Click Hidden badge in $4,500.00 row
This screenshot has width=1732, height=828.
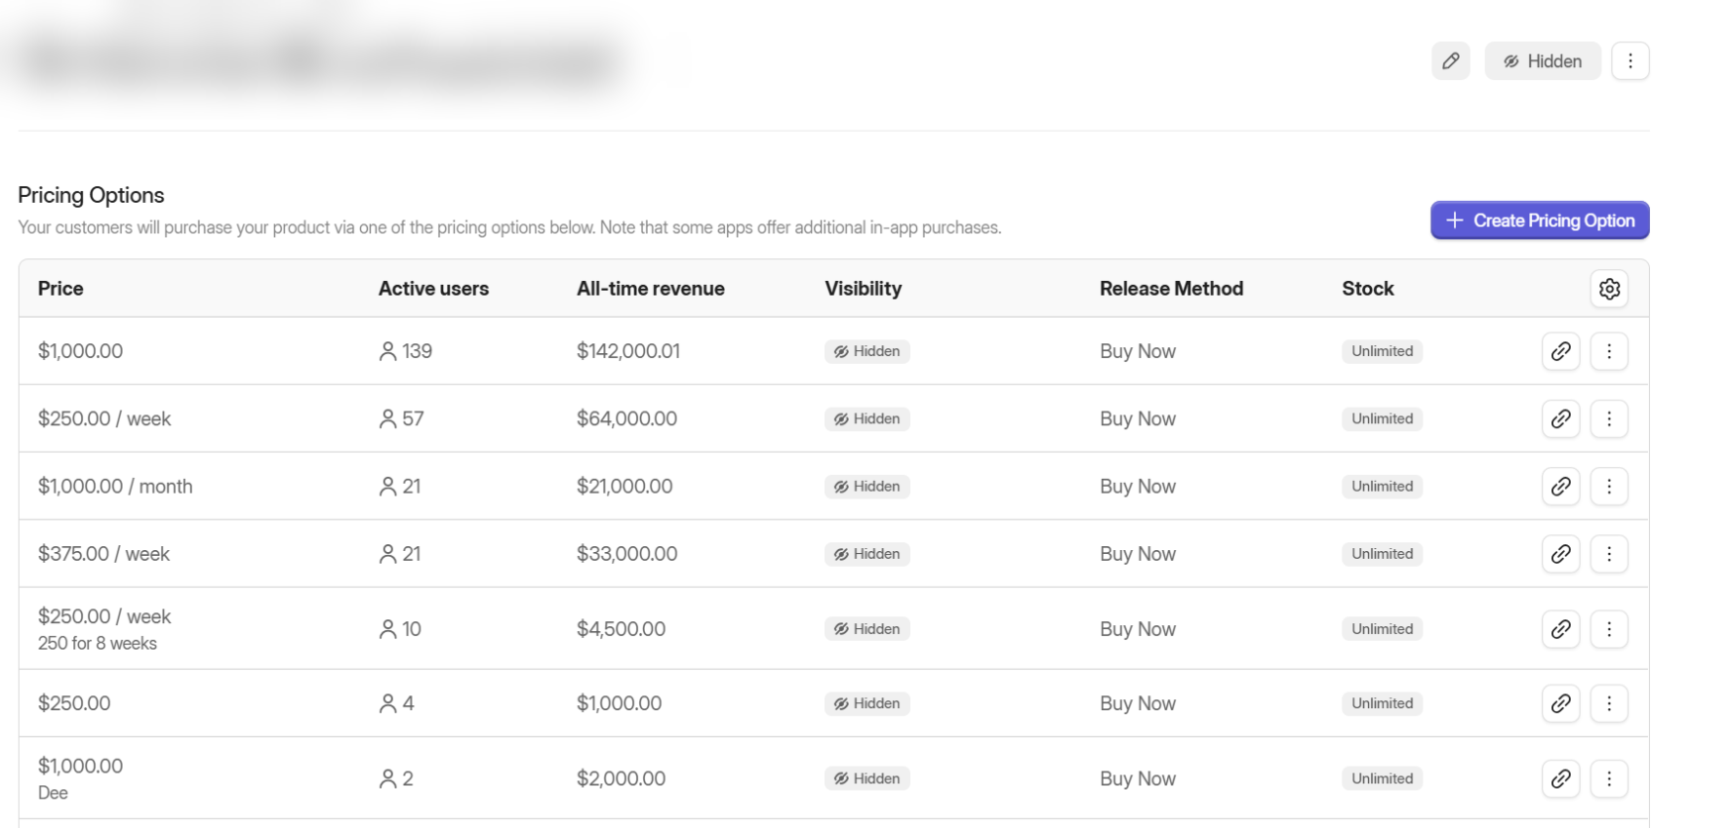tap(866, 629)
